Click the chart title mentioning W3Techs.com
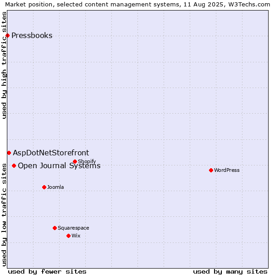 tap(137, 5)
